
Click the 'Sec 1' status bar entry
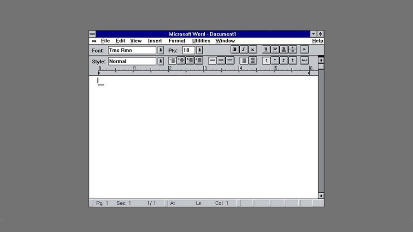pos(124,203)
